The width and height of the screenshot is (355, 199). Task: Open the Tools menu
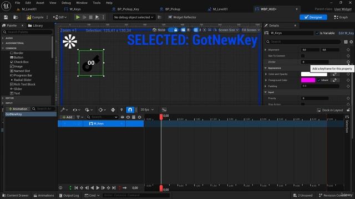click(x=97, y=3)
